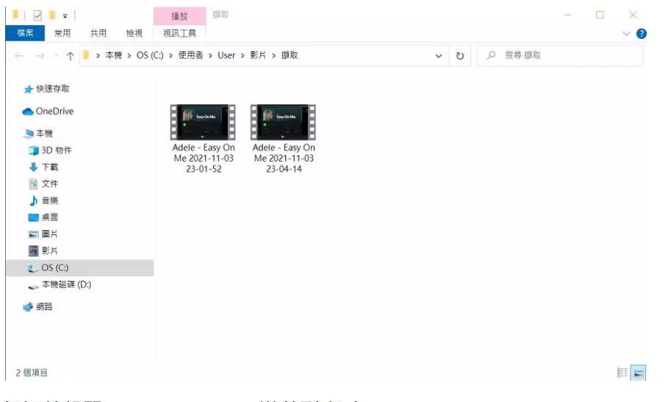
Task: Select the 播放 contextual tab header
Action: tap(179, 16)
